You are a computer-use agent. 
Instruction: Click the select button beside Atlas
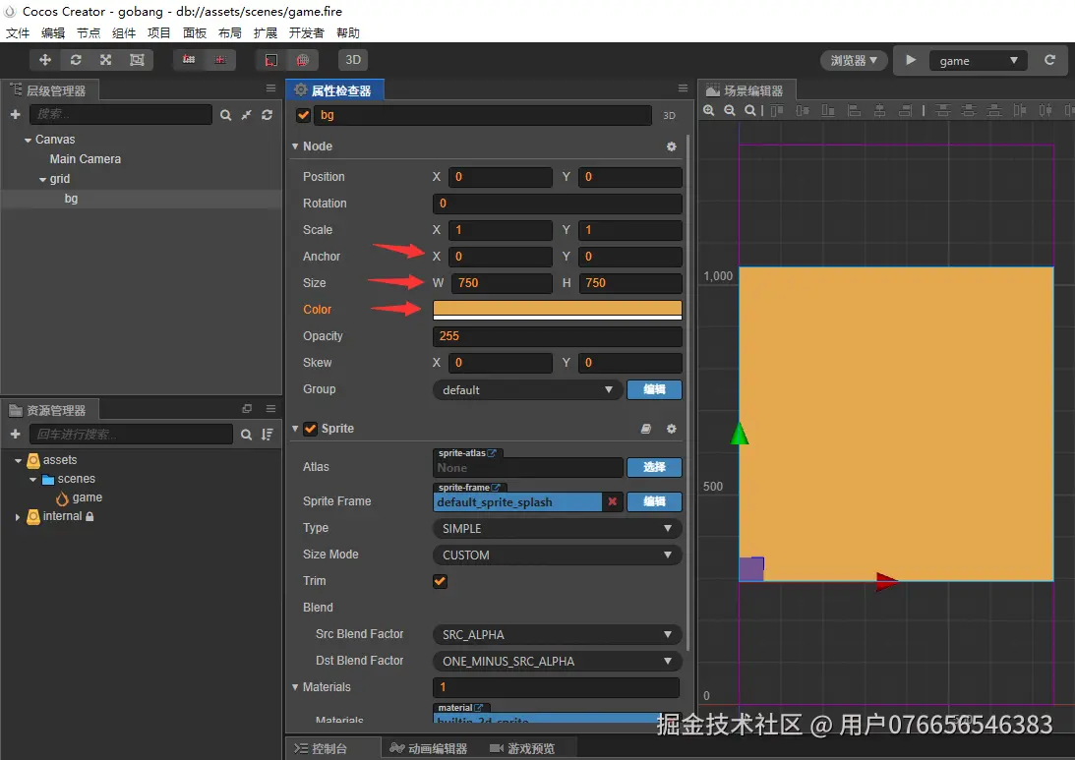pos(654,467)
